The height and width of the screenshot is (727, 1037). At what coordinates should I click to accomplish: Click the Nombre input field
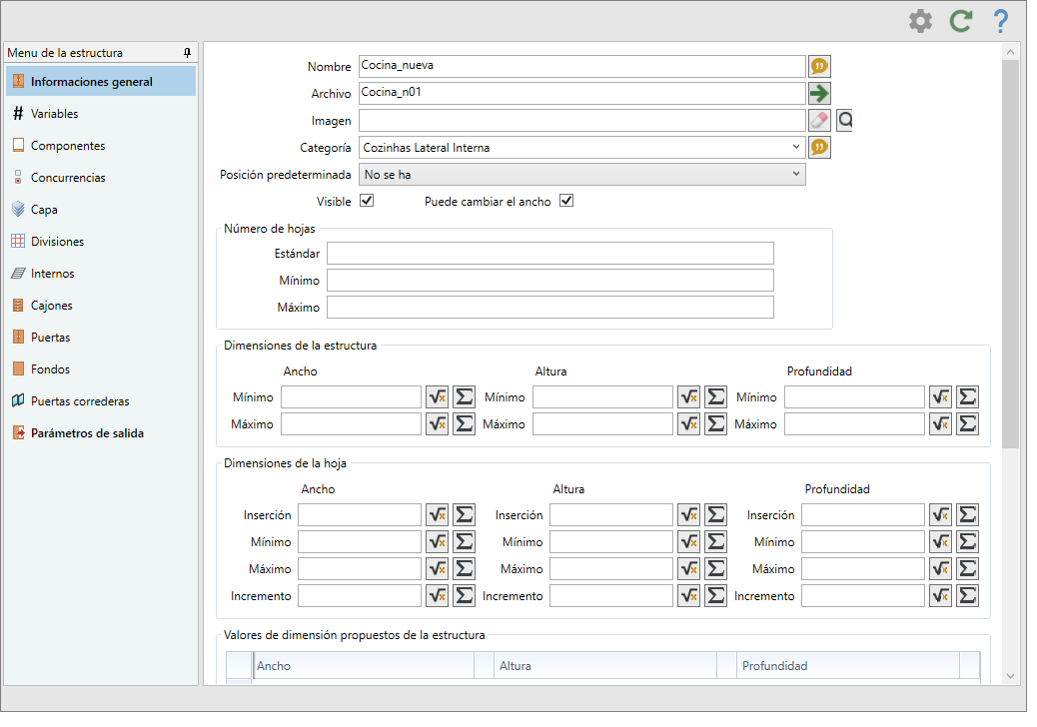(582, 66)
